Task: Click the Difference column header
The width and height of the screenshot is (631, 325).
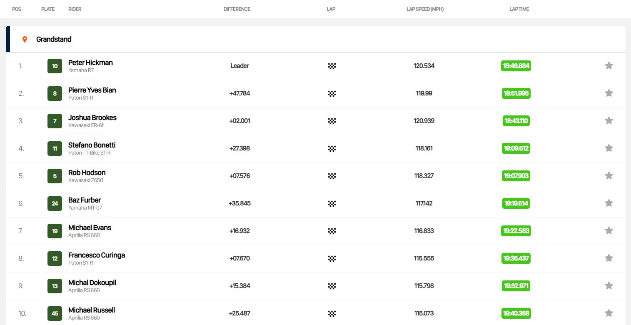Action: click(237, 9)
